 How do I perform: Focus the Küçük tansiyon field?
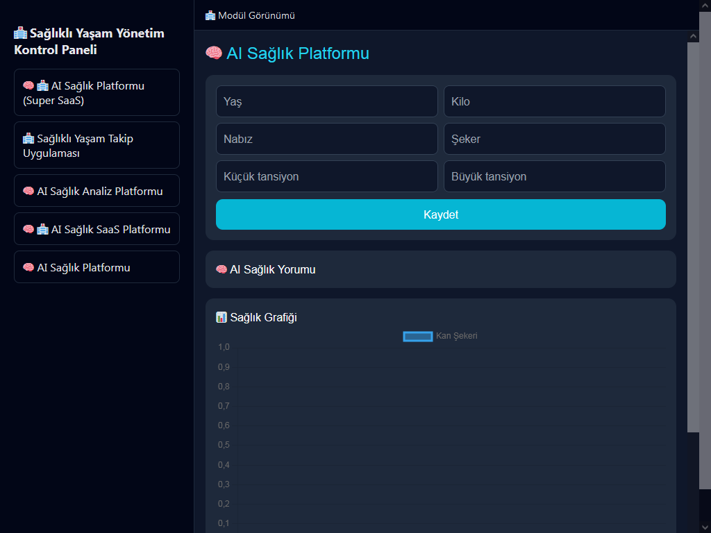[326, 176]
